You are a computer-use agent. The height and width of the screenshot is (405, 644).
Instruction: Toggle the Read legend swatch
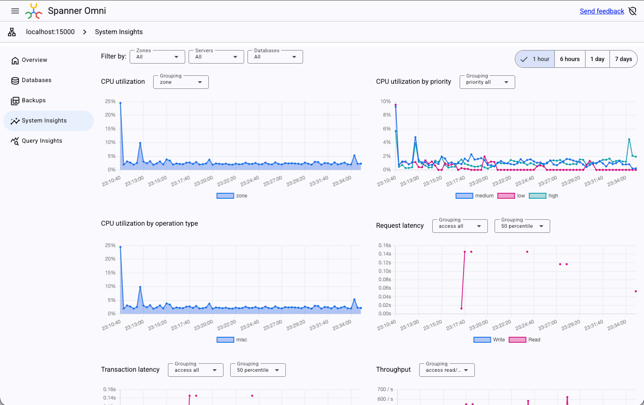point(517,340)
